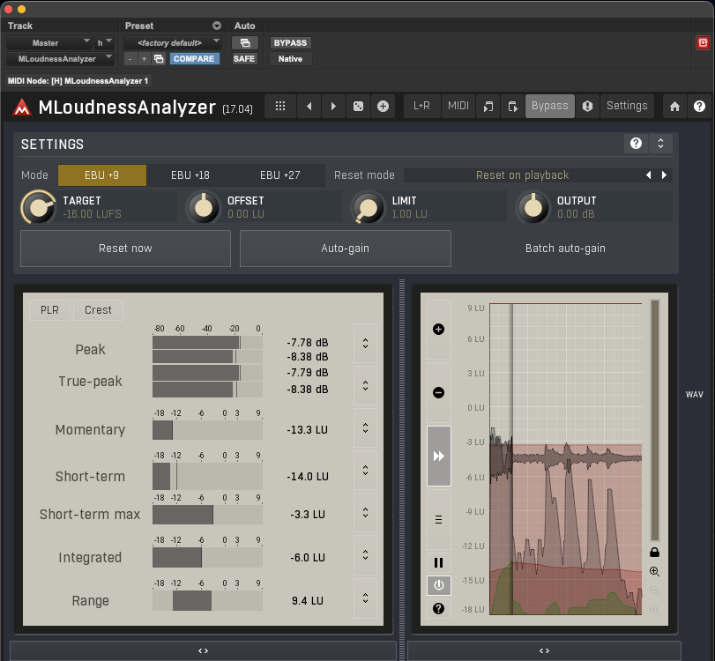Viewport: 715px width, 661px height.
Task: Click the Reset now button
Action: (x=125, y=249)
